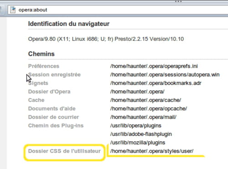
Task: Click the page icon in the address bar
Action: (x=13, y=10)
